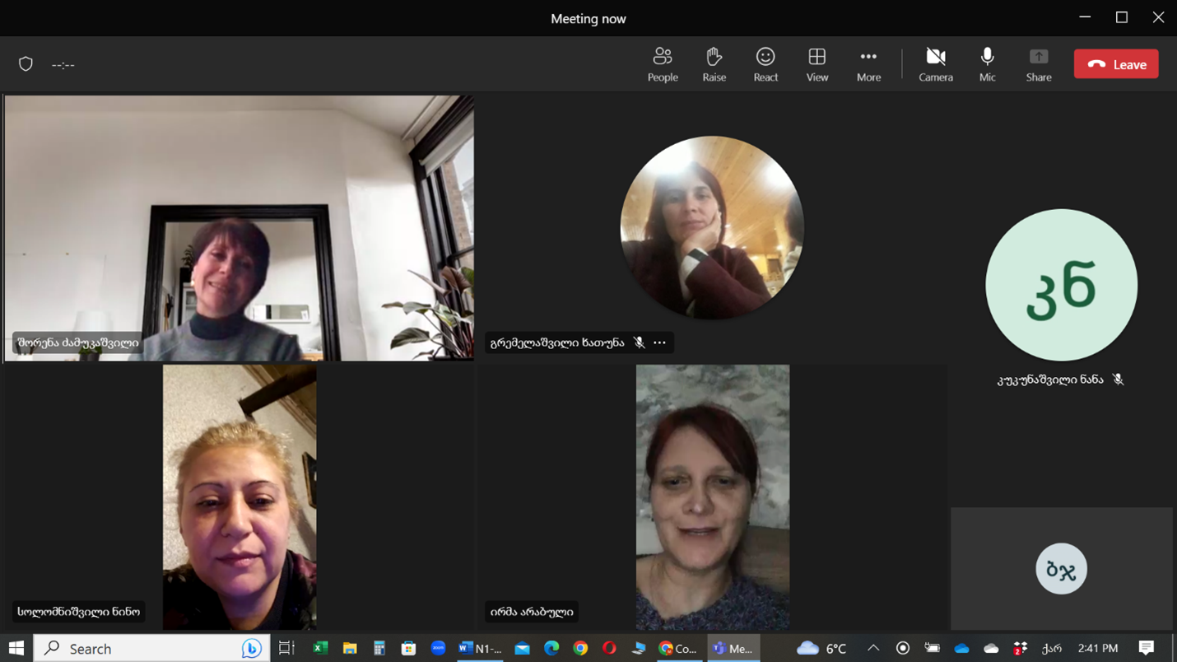Click the Windows taskbar Search box
Screen dimensions: 1177x662
click(152, 649)
